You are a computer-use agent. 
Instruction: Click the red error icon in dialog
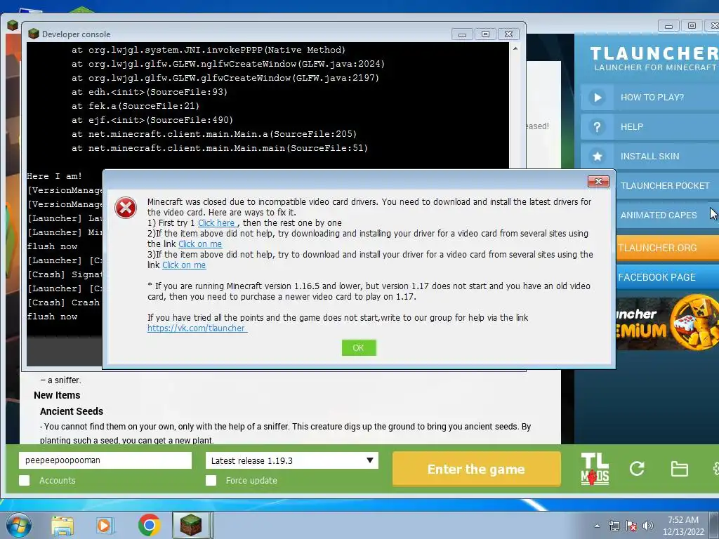pos(126,208)
